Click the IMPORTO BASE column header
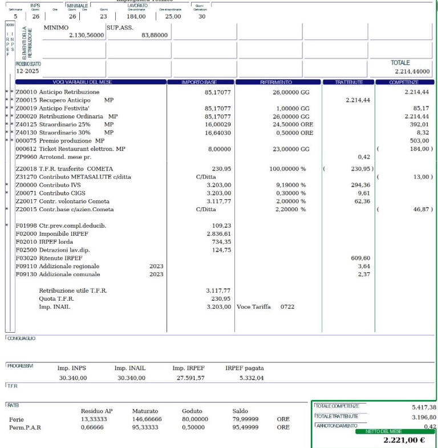The height and width of the screenshot is (448, 438). point(199,82)
